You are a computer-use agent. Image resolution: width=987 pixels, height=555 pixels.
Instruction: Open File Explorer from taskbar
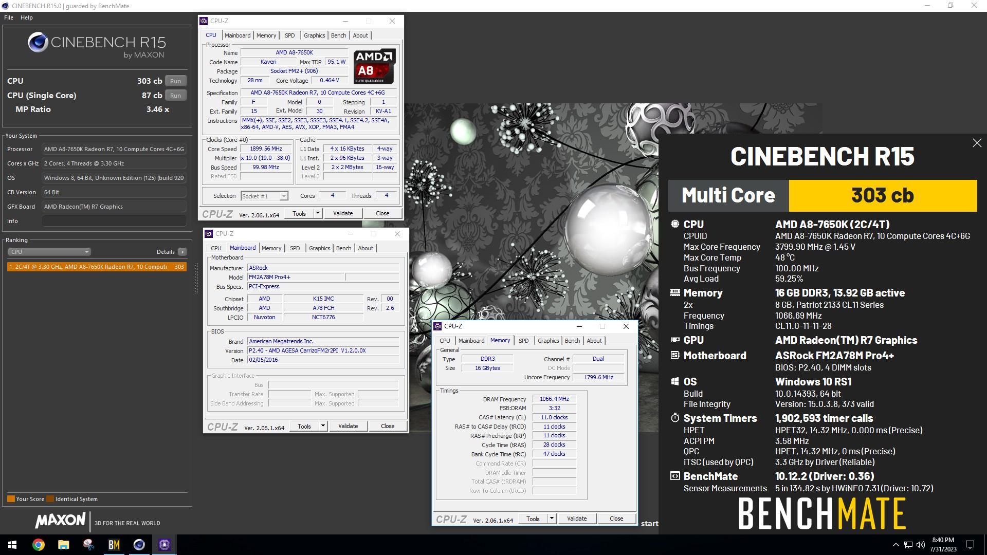click(64, 545)
